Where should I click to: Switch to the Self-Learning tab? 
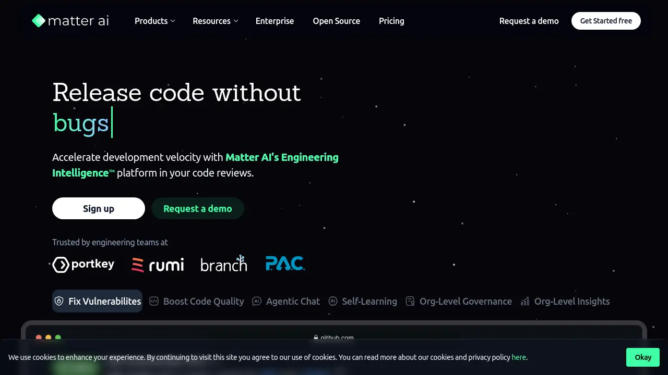coord(363,301)
